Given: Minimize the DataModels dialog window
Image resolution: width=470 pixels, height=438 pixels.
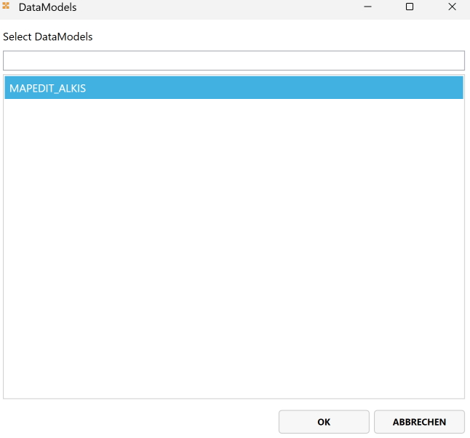Looking at the screenshot, I should [367, 7].
